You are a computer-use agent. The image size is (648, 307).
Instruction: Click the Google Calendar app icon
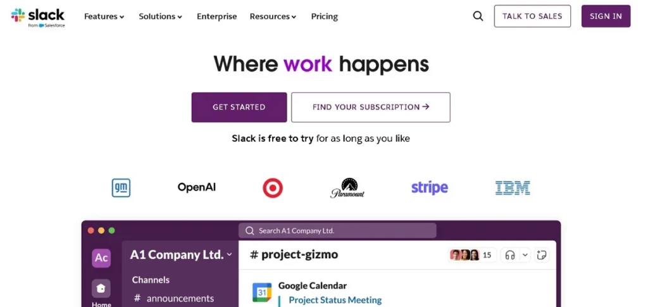point(262,292)
